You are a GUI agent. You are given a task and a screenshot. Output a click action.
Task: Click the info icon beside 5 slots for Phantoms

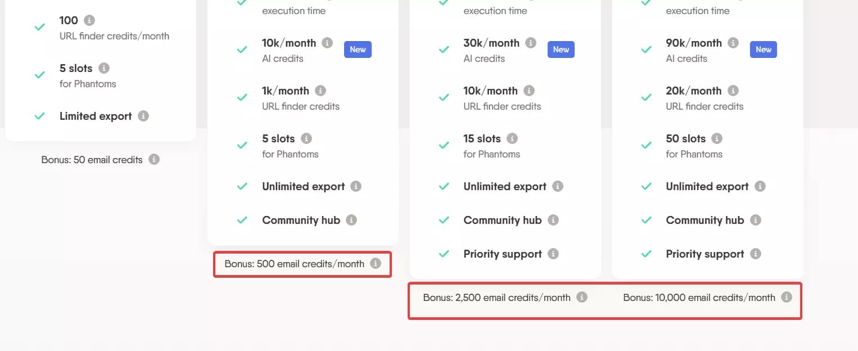(x=104, y=67)
